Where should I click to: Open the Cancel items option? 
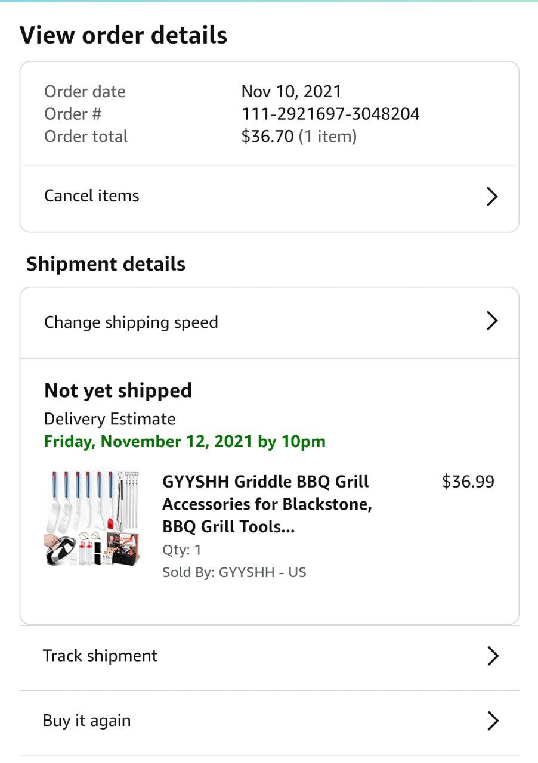(x=92, y=196)
